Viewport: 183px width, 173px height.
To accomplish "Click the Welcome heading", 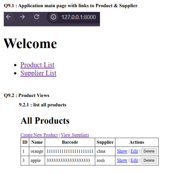I will [x=30, y=43].
